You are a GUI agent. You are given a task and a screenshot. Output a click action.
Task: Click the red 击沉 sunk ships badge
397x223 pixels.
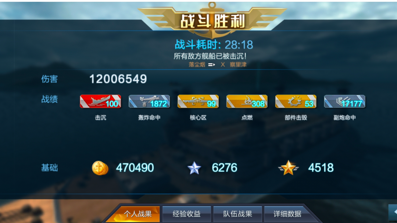point(100,101)
